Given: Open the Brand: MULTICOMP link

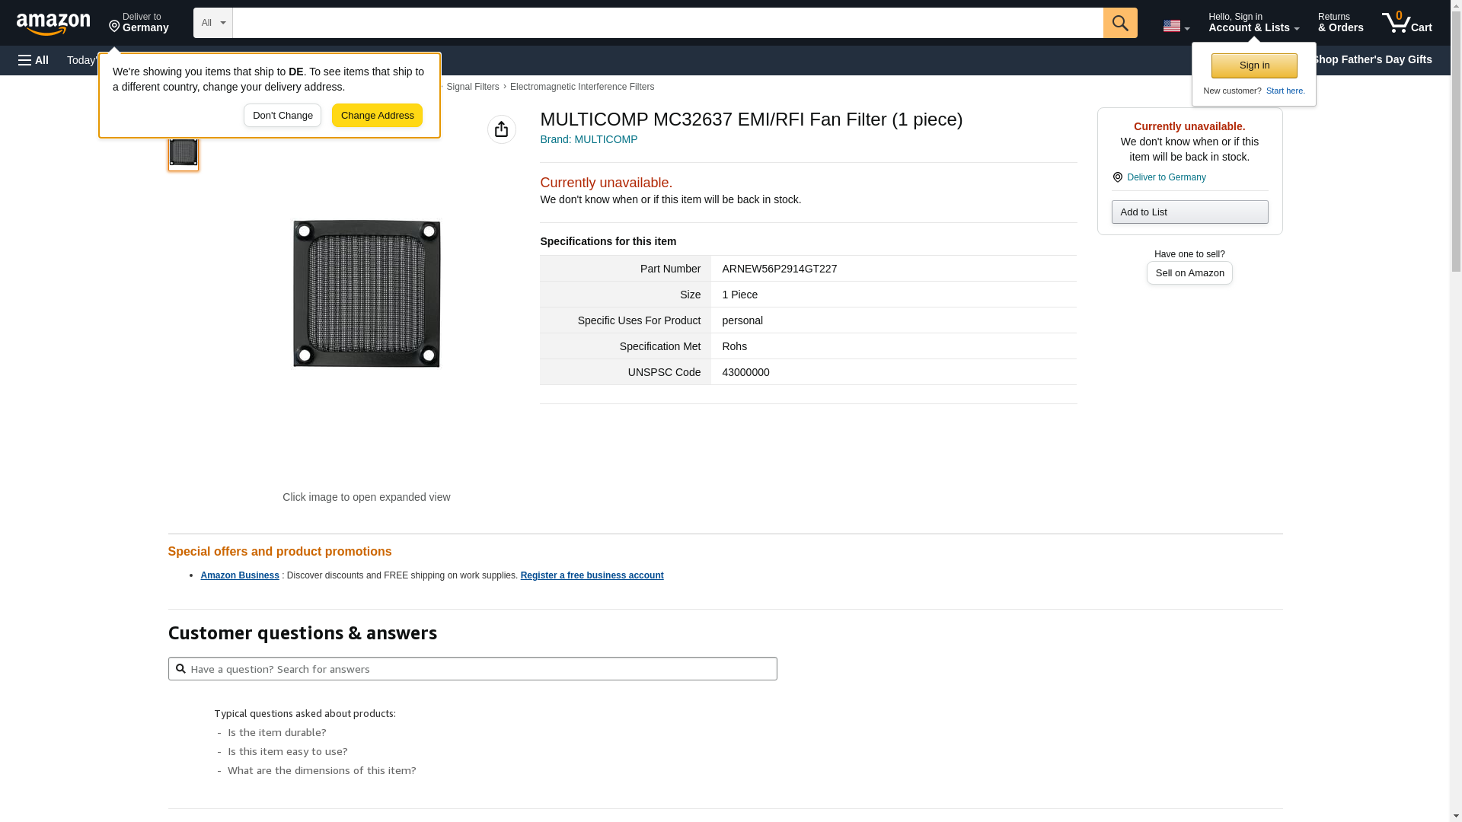Looking at the screenshot, I should (589, 139).
